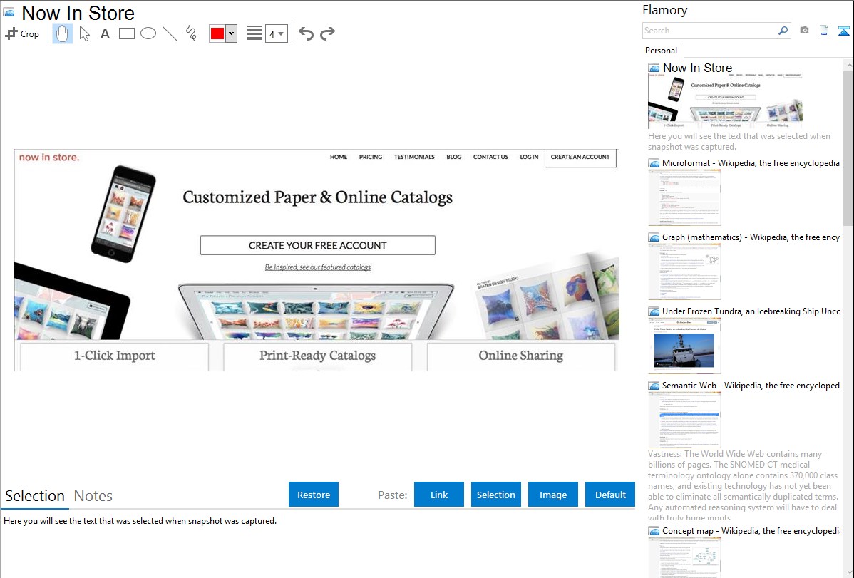Viewport: 854px width, 578px height.
Task: Click the Restore button
Action: [x=314, y=495]
